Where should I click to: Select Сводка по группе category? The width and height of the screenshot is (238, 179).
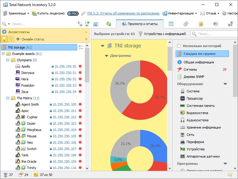(x=202, y=54)
